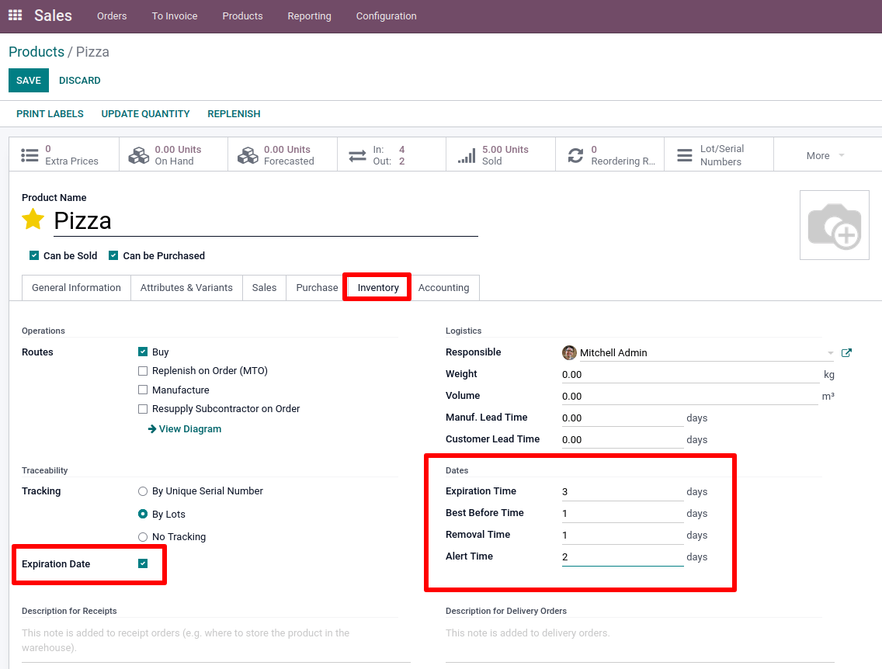
Task: Toggle the favorite star next to Pizza
Action: (x=33, y=220)
